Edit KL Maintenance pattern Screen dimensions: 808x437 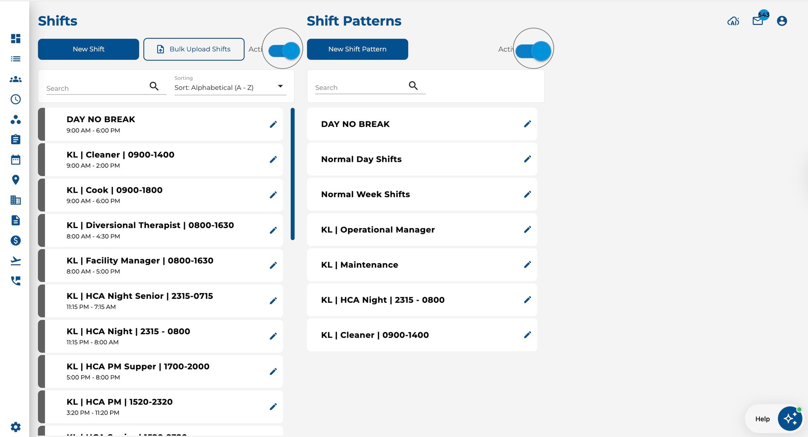(x=528, y=264)
